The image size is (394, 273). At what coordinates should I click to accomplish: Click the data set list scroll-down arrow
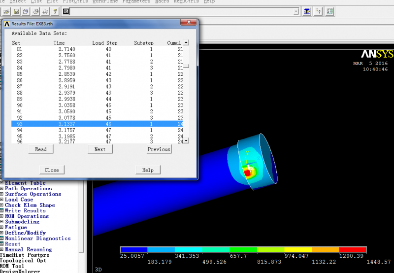tap(186, 141)
